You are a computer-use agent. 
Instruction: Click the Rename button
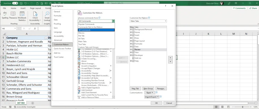click(x=161, y=89)
